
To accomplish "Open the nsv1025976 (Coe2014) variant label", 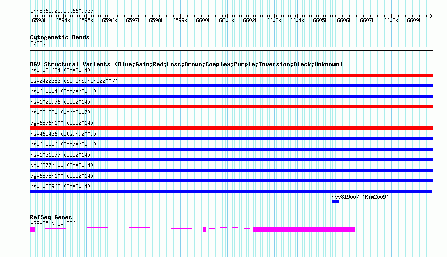I will point(60,102).
